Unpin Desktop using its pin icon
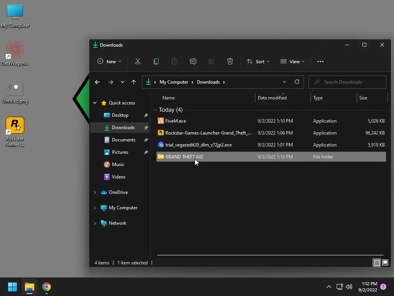The width and height of the screenshot is (394, 296). pyautogui.click(x=146, y=115)
